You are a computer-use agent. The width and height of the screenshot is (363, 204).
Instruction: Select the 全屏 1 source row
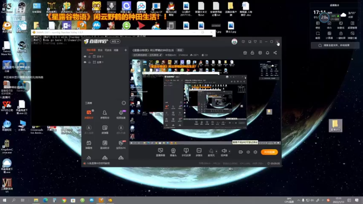[x=105, y=62]
